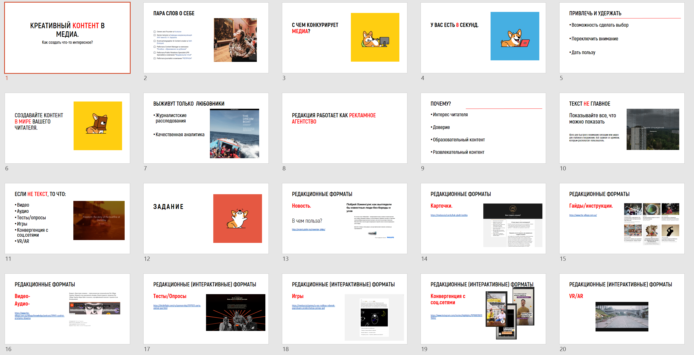Select slide 9 titled Почему?
The width and height of the screenshot is (694, 355).
tap(483, 128)
